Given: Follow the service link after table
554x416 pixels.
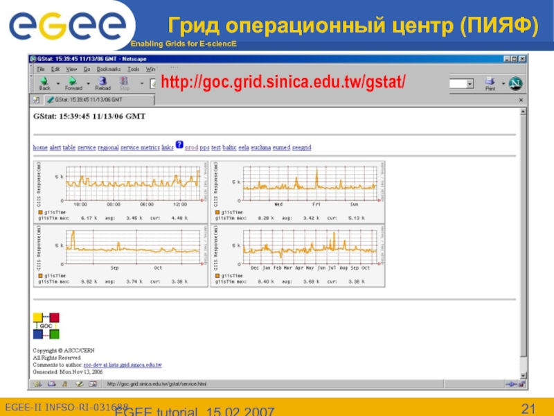Looking at the screenshot, I should tap(87, 148).
